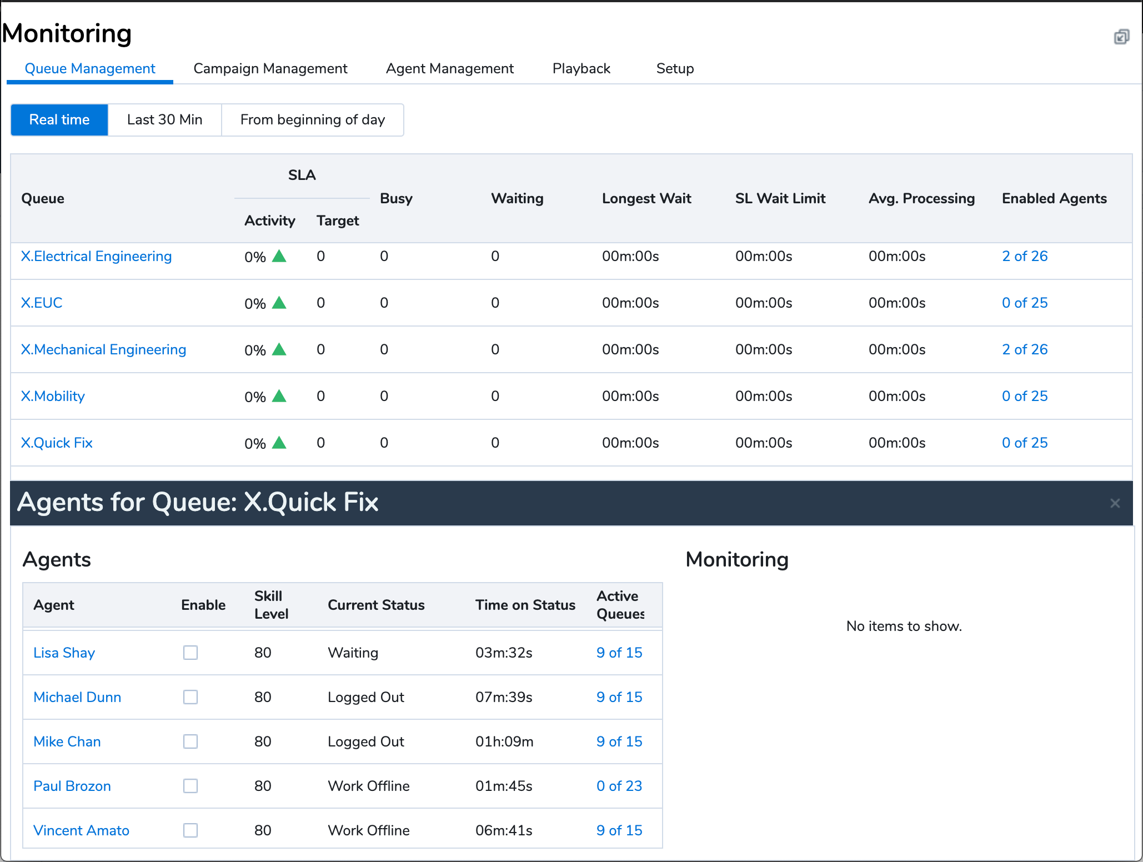Image resolution: width=1143 pixels, height=862 pixels.
Task: Open agent Paul Brozon
Action: click(x=72, y=786)
